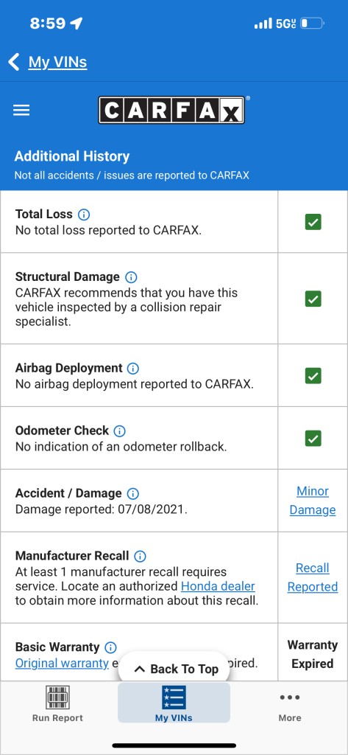348x755 pixels.
Task: Tap the Manufacturer Recall info icon
Action: click(x=140, y=556)
